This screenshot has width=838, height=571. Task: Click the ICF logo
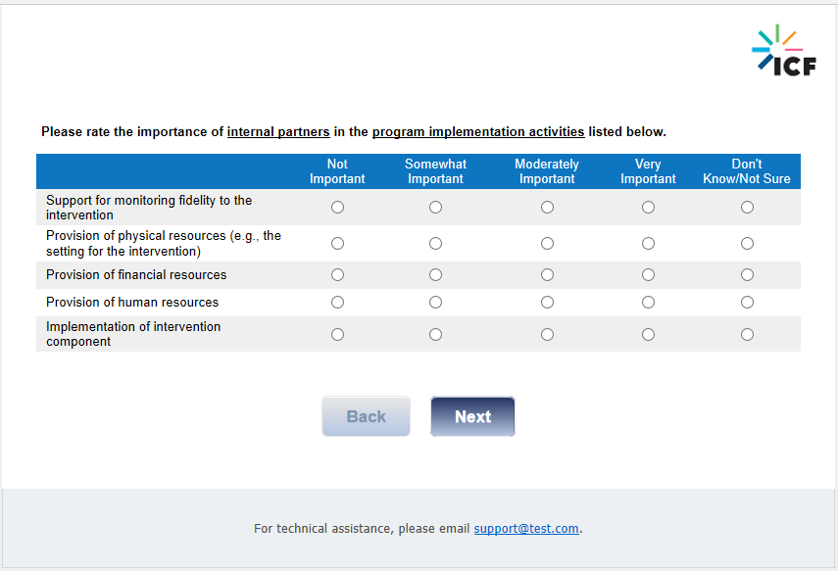[783, 51]
